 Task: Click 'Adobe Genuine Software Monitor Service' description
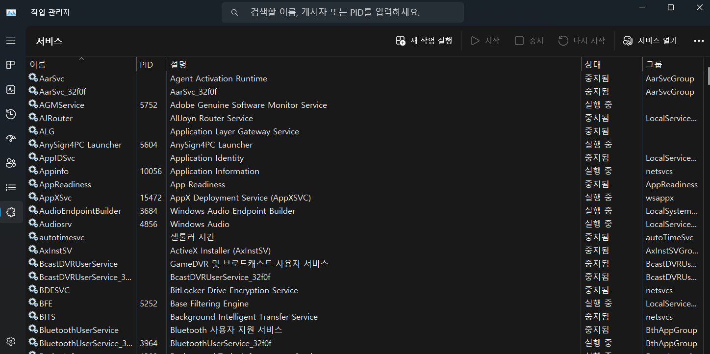tap(249, 105)
